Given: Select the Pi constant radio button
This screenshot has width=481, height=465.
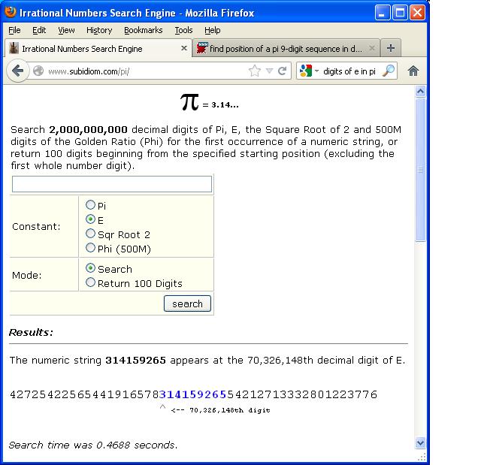Looking at the screenshot, I should pyautogui.click(x=91, y=205).
